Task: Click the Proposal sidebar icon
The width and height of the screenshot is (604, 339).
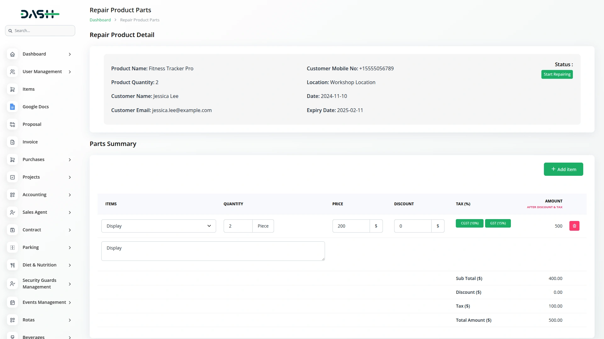Action: tap(12, 125)
